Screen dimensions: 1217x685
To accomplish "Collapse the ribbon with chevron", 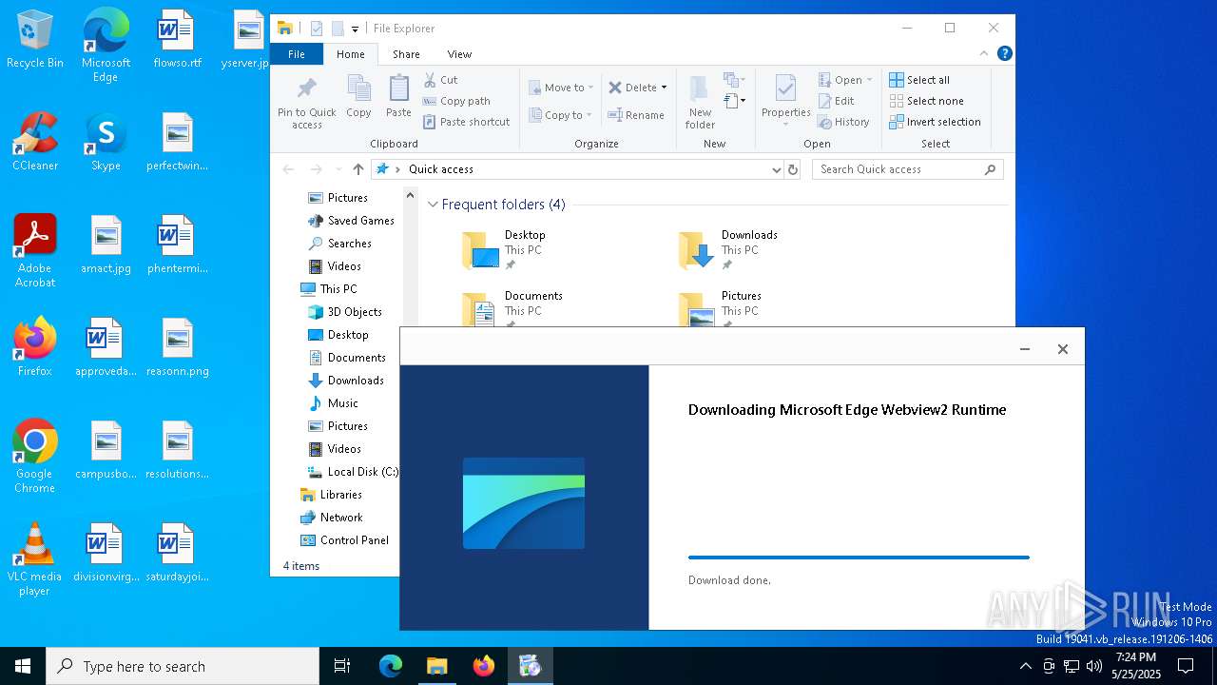I will [984, 53].
